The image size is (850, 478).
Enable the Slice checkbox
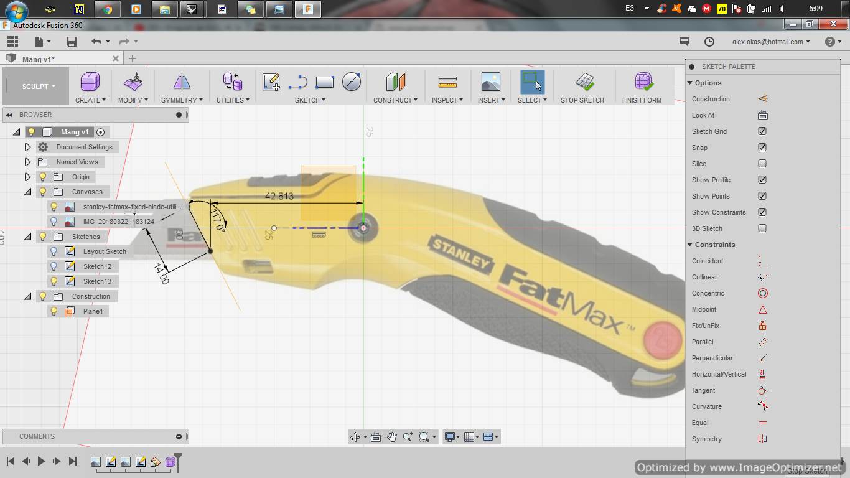[762, 164]
